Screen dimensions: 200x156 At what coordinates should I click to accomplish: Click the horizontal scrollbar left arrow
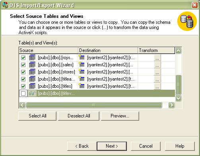click(x=22, y=105)
